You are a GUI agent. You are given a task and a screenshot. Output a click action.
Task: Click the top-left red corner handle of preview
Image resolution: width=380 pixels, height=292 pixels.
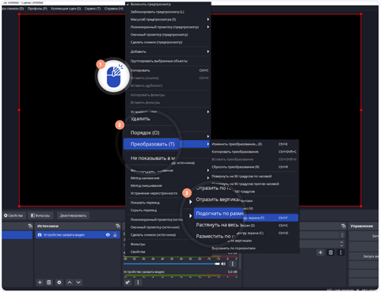(19, 14)
